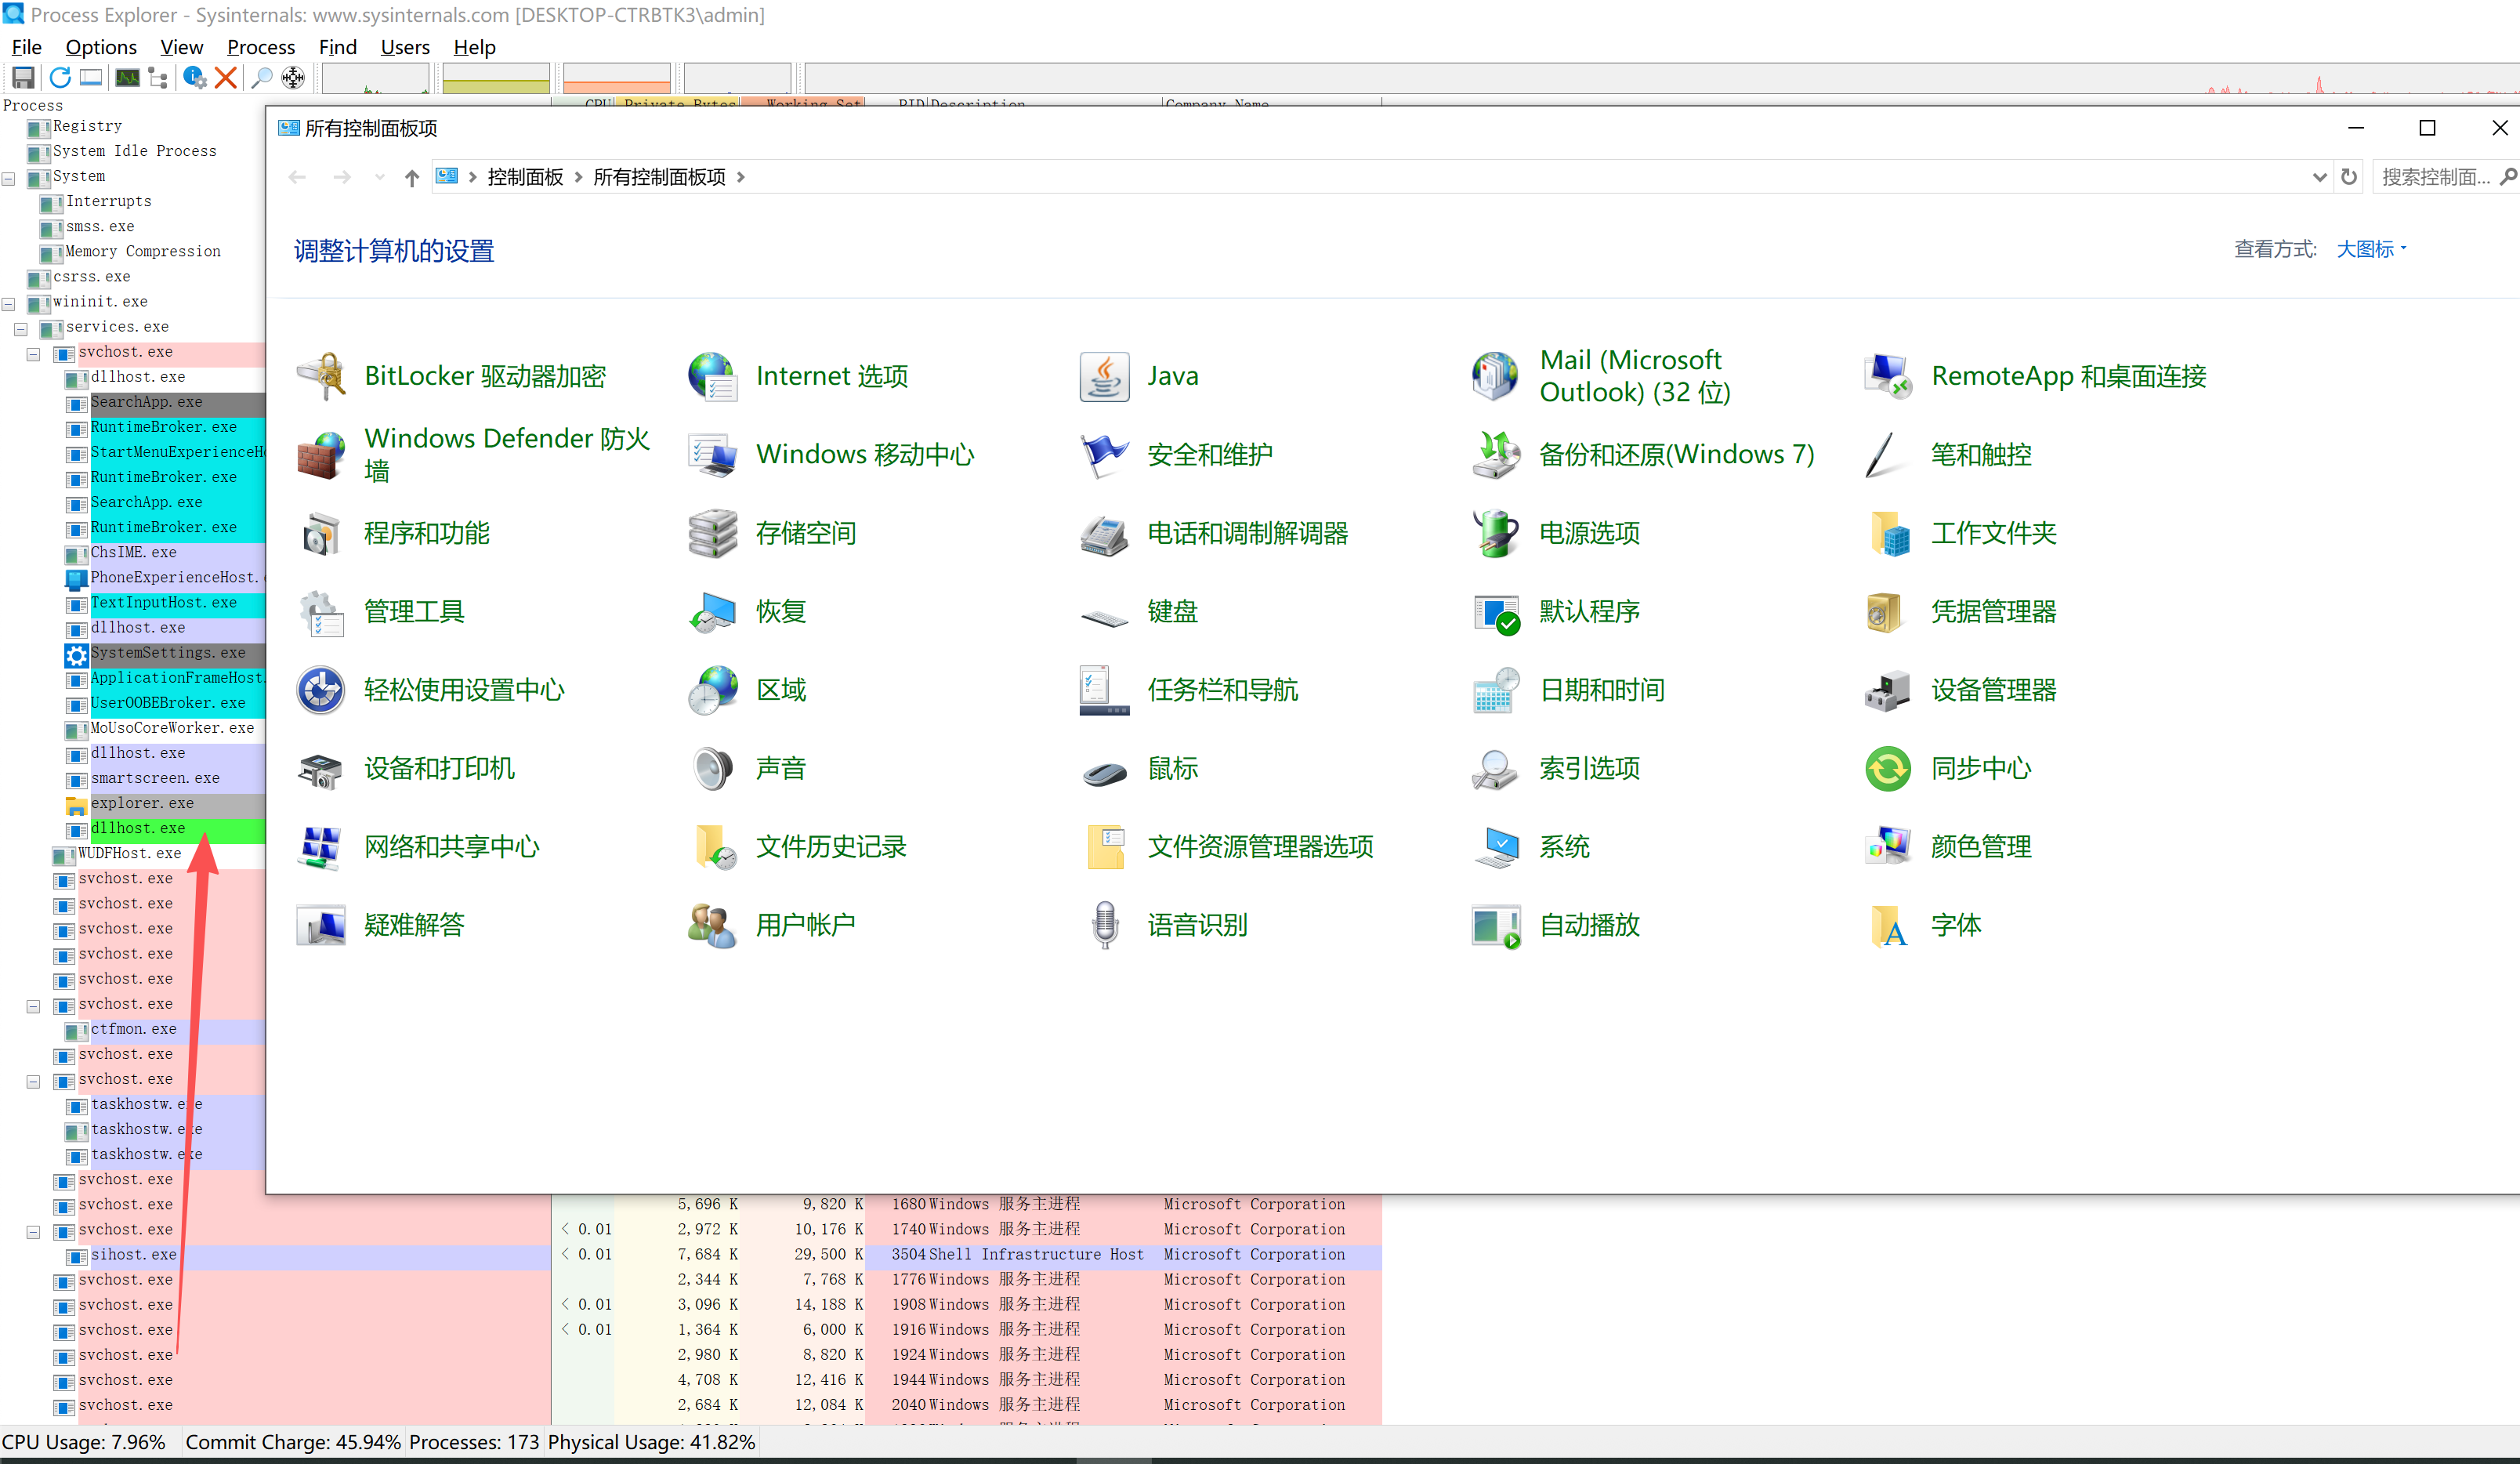Open System Information graph icon

pos(127,78)
